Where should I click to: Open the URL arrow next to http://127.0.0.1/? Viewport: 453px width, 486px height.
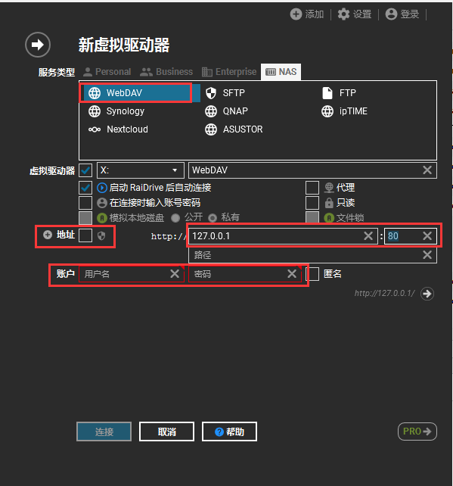click(427, 294)
